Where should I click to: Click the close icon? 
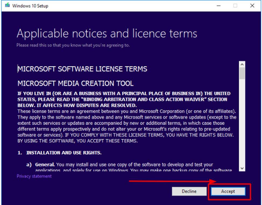click(252, 5)
